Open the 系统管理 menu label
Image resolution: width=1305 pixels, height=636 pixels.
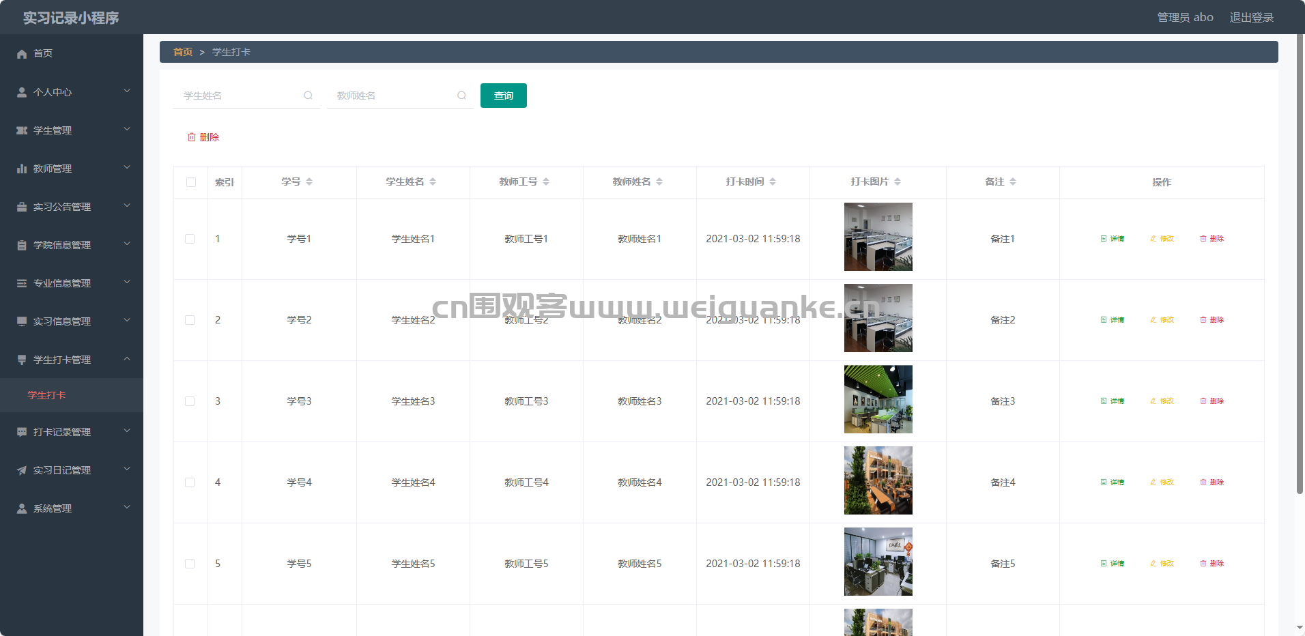(x=53, y=508)
